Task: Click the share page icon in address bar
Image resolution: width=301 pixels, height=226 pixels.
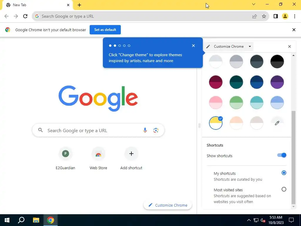Action: [255, 16]
